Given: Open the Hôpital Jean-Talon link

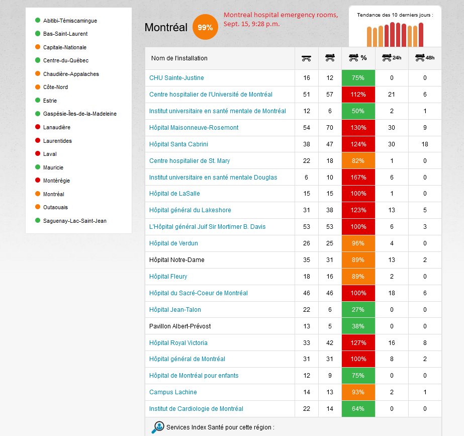Looking at the screenshot, I should [175, 310].
